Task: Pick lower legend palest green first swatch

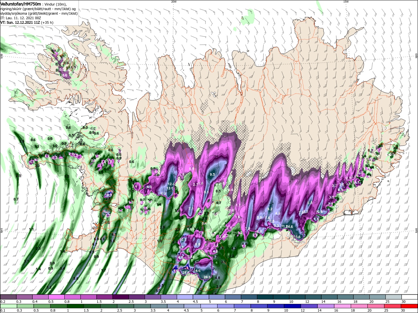Action: 8,306
